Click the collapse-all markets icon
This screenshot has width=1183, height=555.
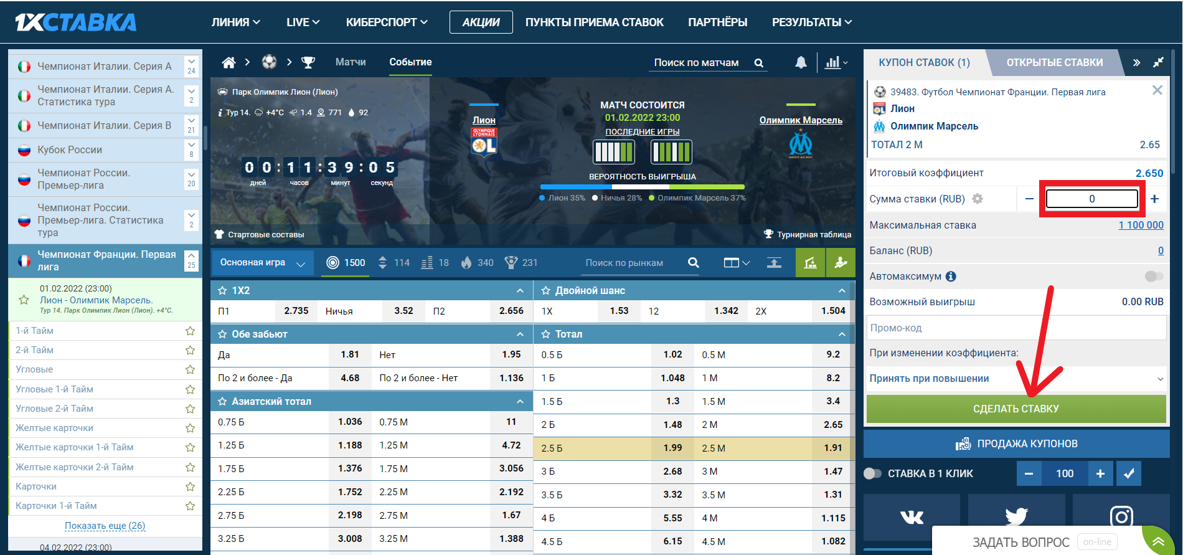tap(774, 263)
